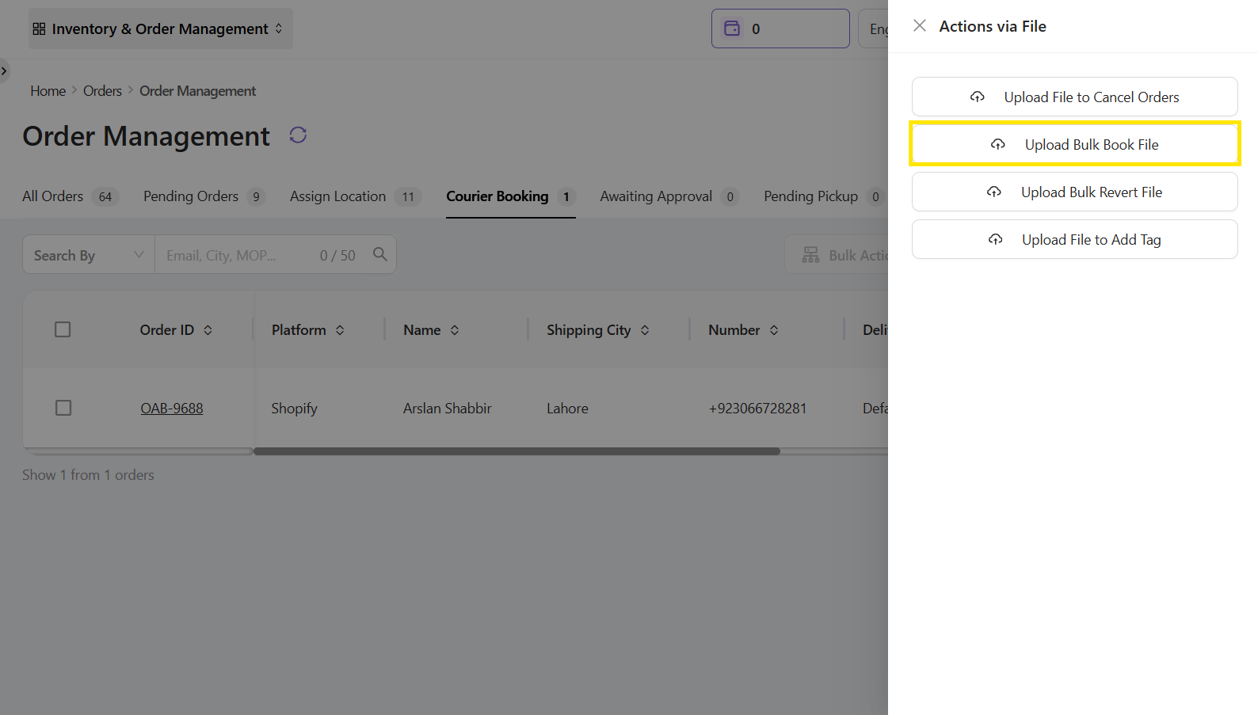The width and height of the screenshot is (1258, 715).
Task: Sort the Platform column
Action: pyautogui.click(x=340, y=330)
